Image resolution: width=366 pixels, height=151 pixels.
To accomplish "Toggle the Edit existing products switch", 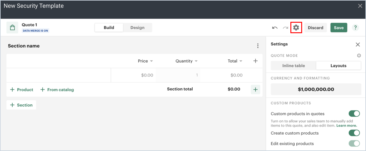I will coord(354,144).
